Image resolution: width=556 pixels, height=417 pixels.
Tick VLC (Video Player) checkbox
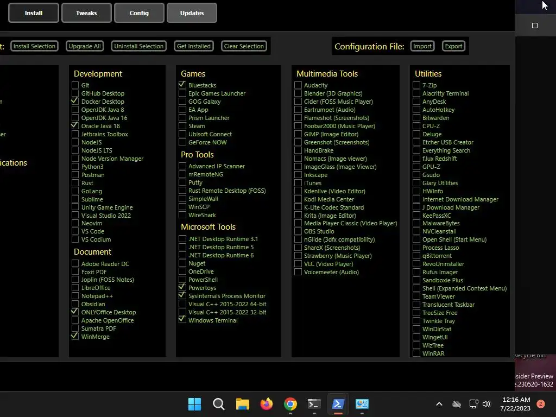[298, 264]
